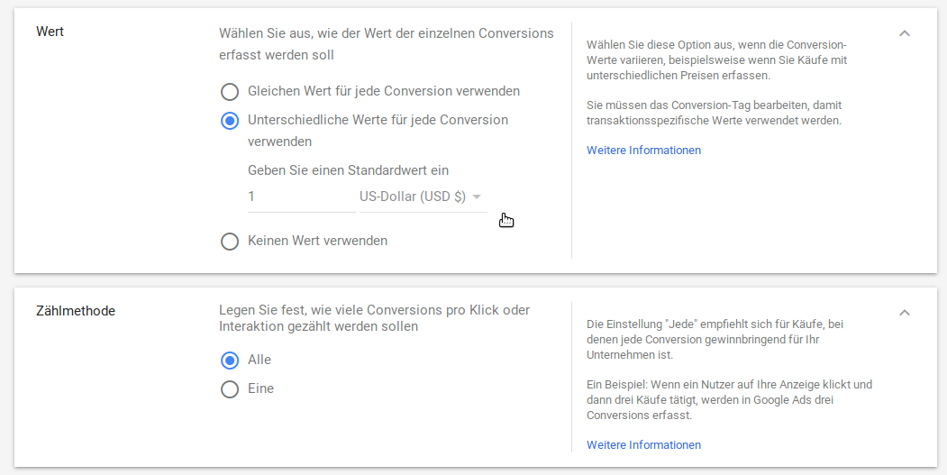947x475 pixels.
Task: Click the help text starting "Wählen Sie diese Option aus"
Action: point(716,59)
